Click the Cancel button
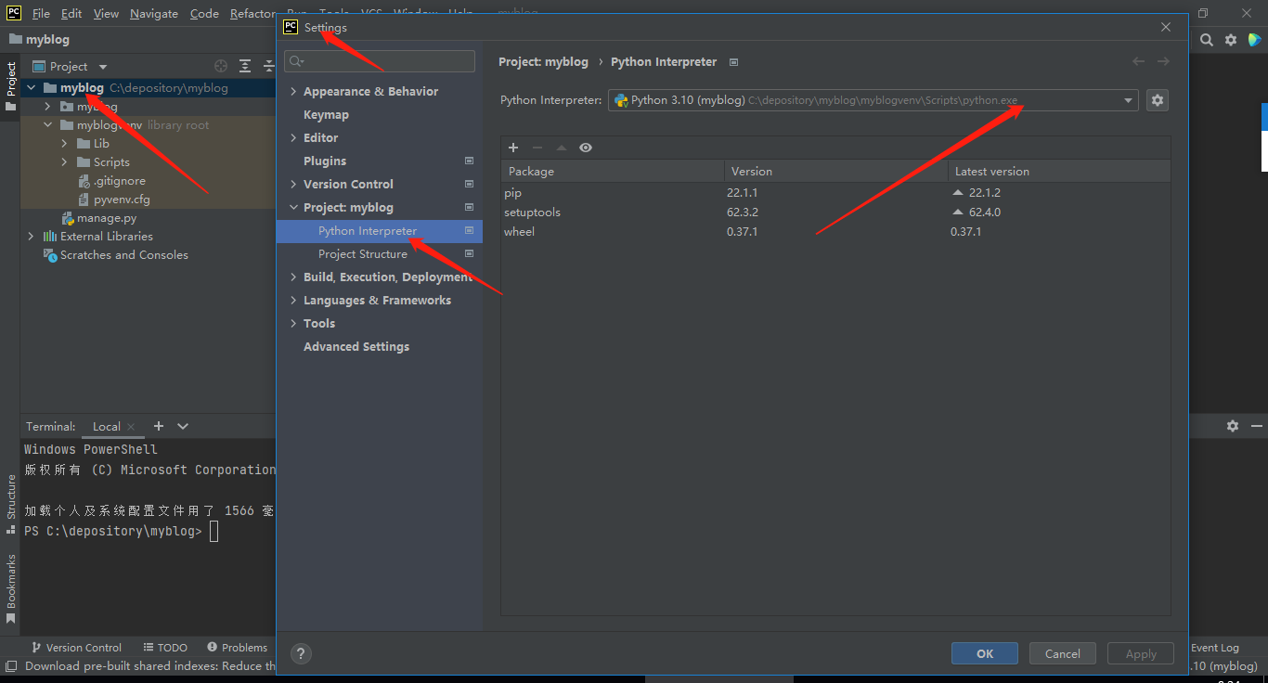The image size is (1268, 683). 1063,653
